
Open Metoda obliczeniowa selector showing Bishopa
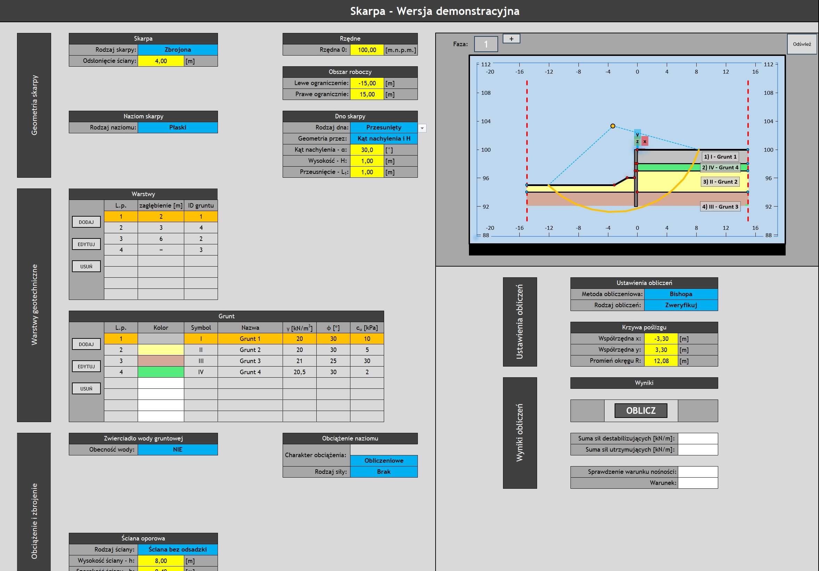tap(681, 294)
